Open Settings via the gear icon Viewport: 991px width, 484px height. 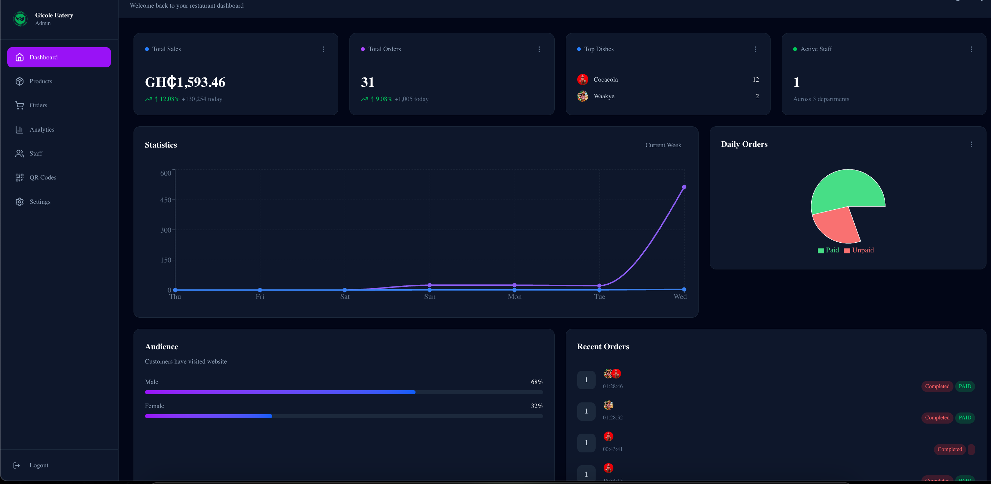19,202
